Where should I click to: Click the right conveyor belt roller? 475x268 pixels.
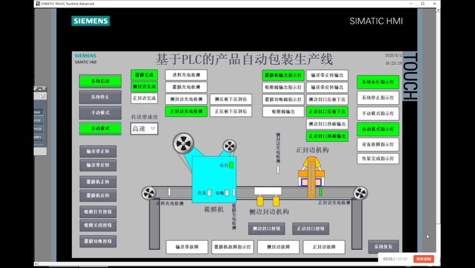[x=360, y=193]
